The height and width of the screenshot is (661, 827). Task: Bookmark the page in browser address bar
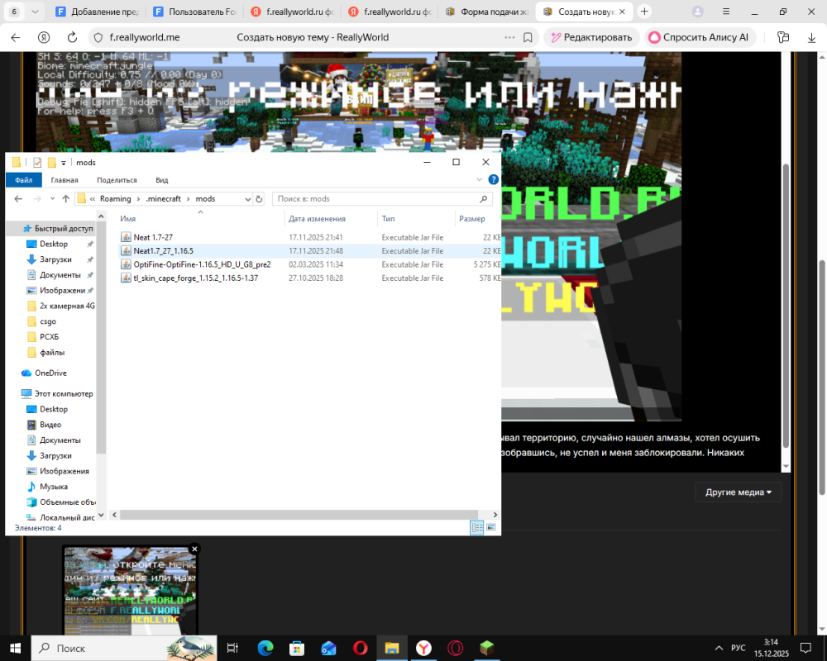click(528, 37)
